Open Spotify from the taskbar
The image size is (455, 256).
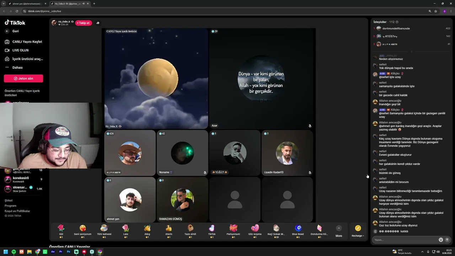(14, 252)
